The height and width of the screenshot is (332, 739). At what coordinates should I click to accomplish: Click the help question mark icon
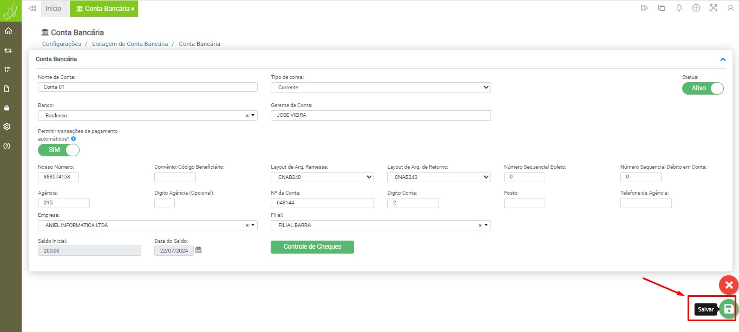pos(8,146)
